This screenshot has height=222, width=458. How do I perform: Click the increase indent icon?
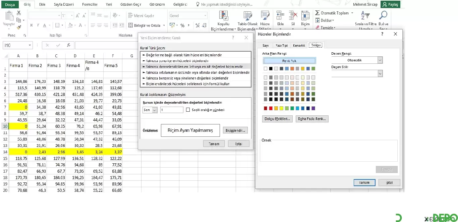122,25
